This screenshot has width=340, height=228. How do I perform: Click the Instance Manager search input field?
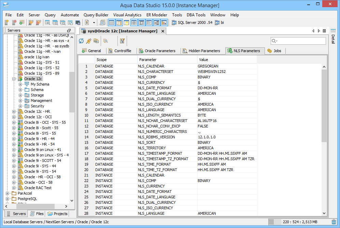pos(298,41)
